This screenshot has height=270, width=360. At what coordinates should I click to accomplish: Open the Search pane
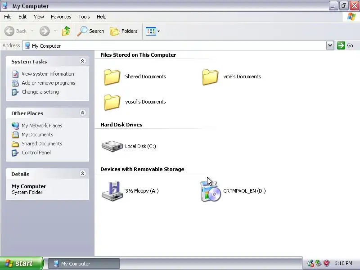click(x=91, y=31)
